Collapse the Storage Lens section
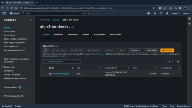 2,67
